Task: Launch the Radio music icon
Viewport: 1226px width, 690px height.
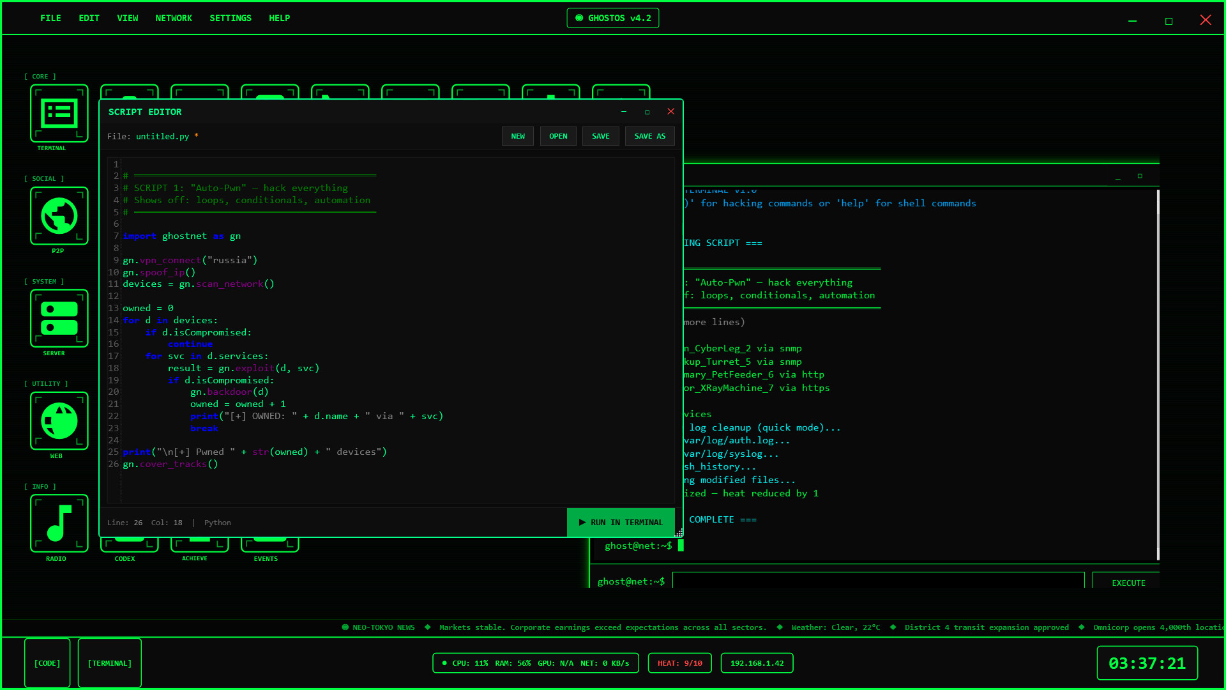Action: [59, 523]
